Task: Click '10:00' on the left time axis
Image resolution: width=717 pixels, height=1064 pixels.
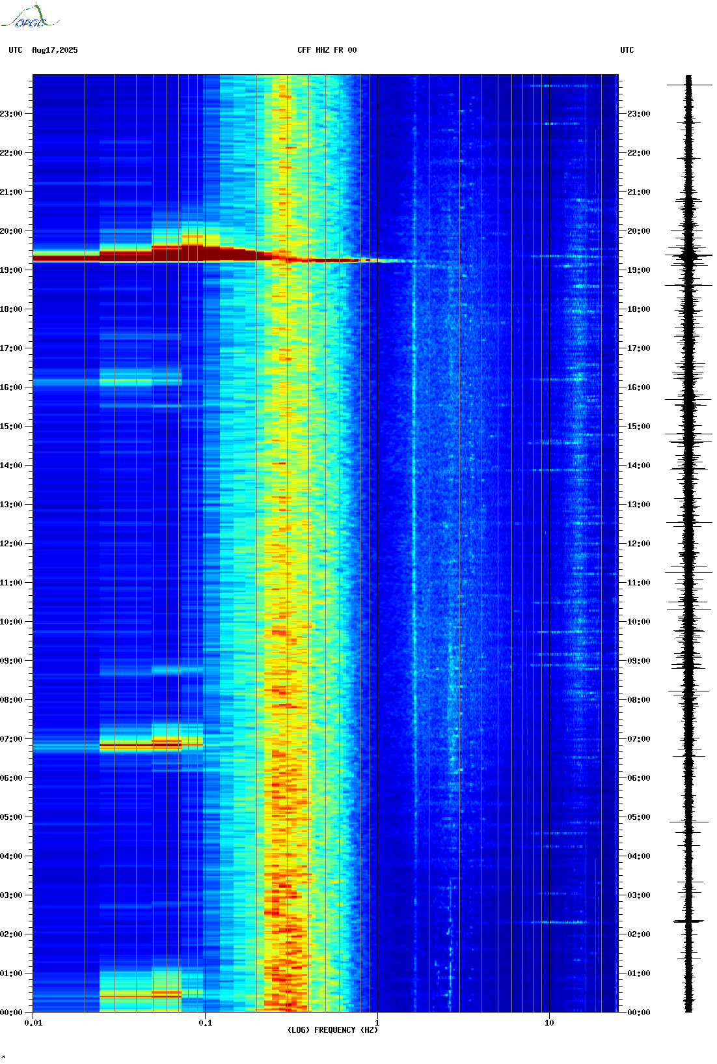Action: click(11, 622)
